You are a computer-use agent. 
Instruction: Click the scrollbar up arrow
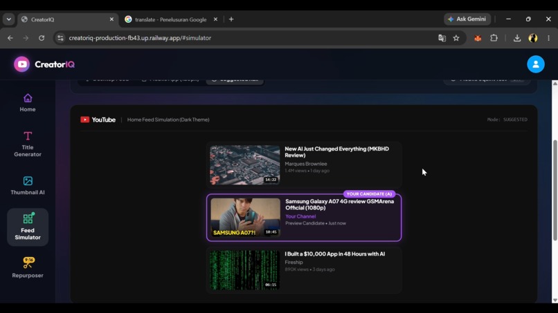(x=555, y=84)
